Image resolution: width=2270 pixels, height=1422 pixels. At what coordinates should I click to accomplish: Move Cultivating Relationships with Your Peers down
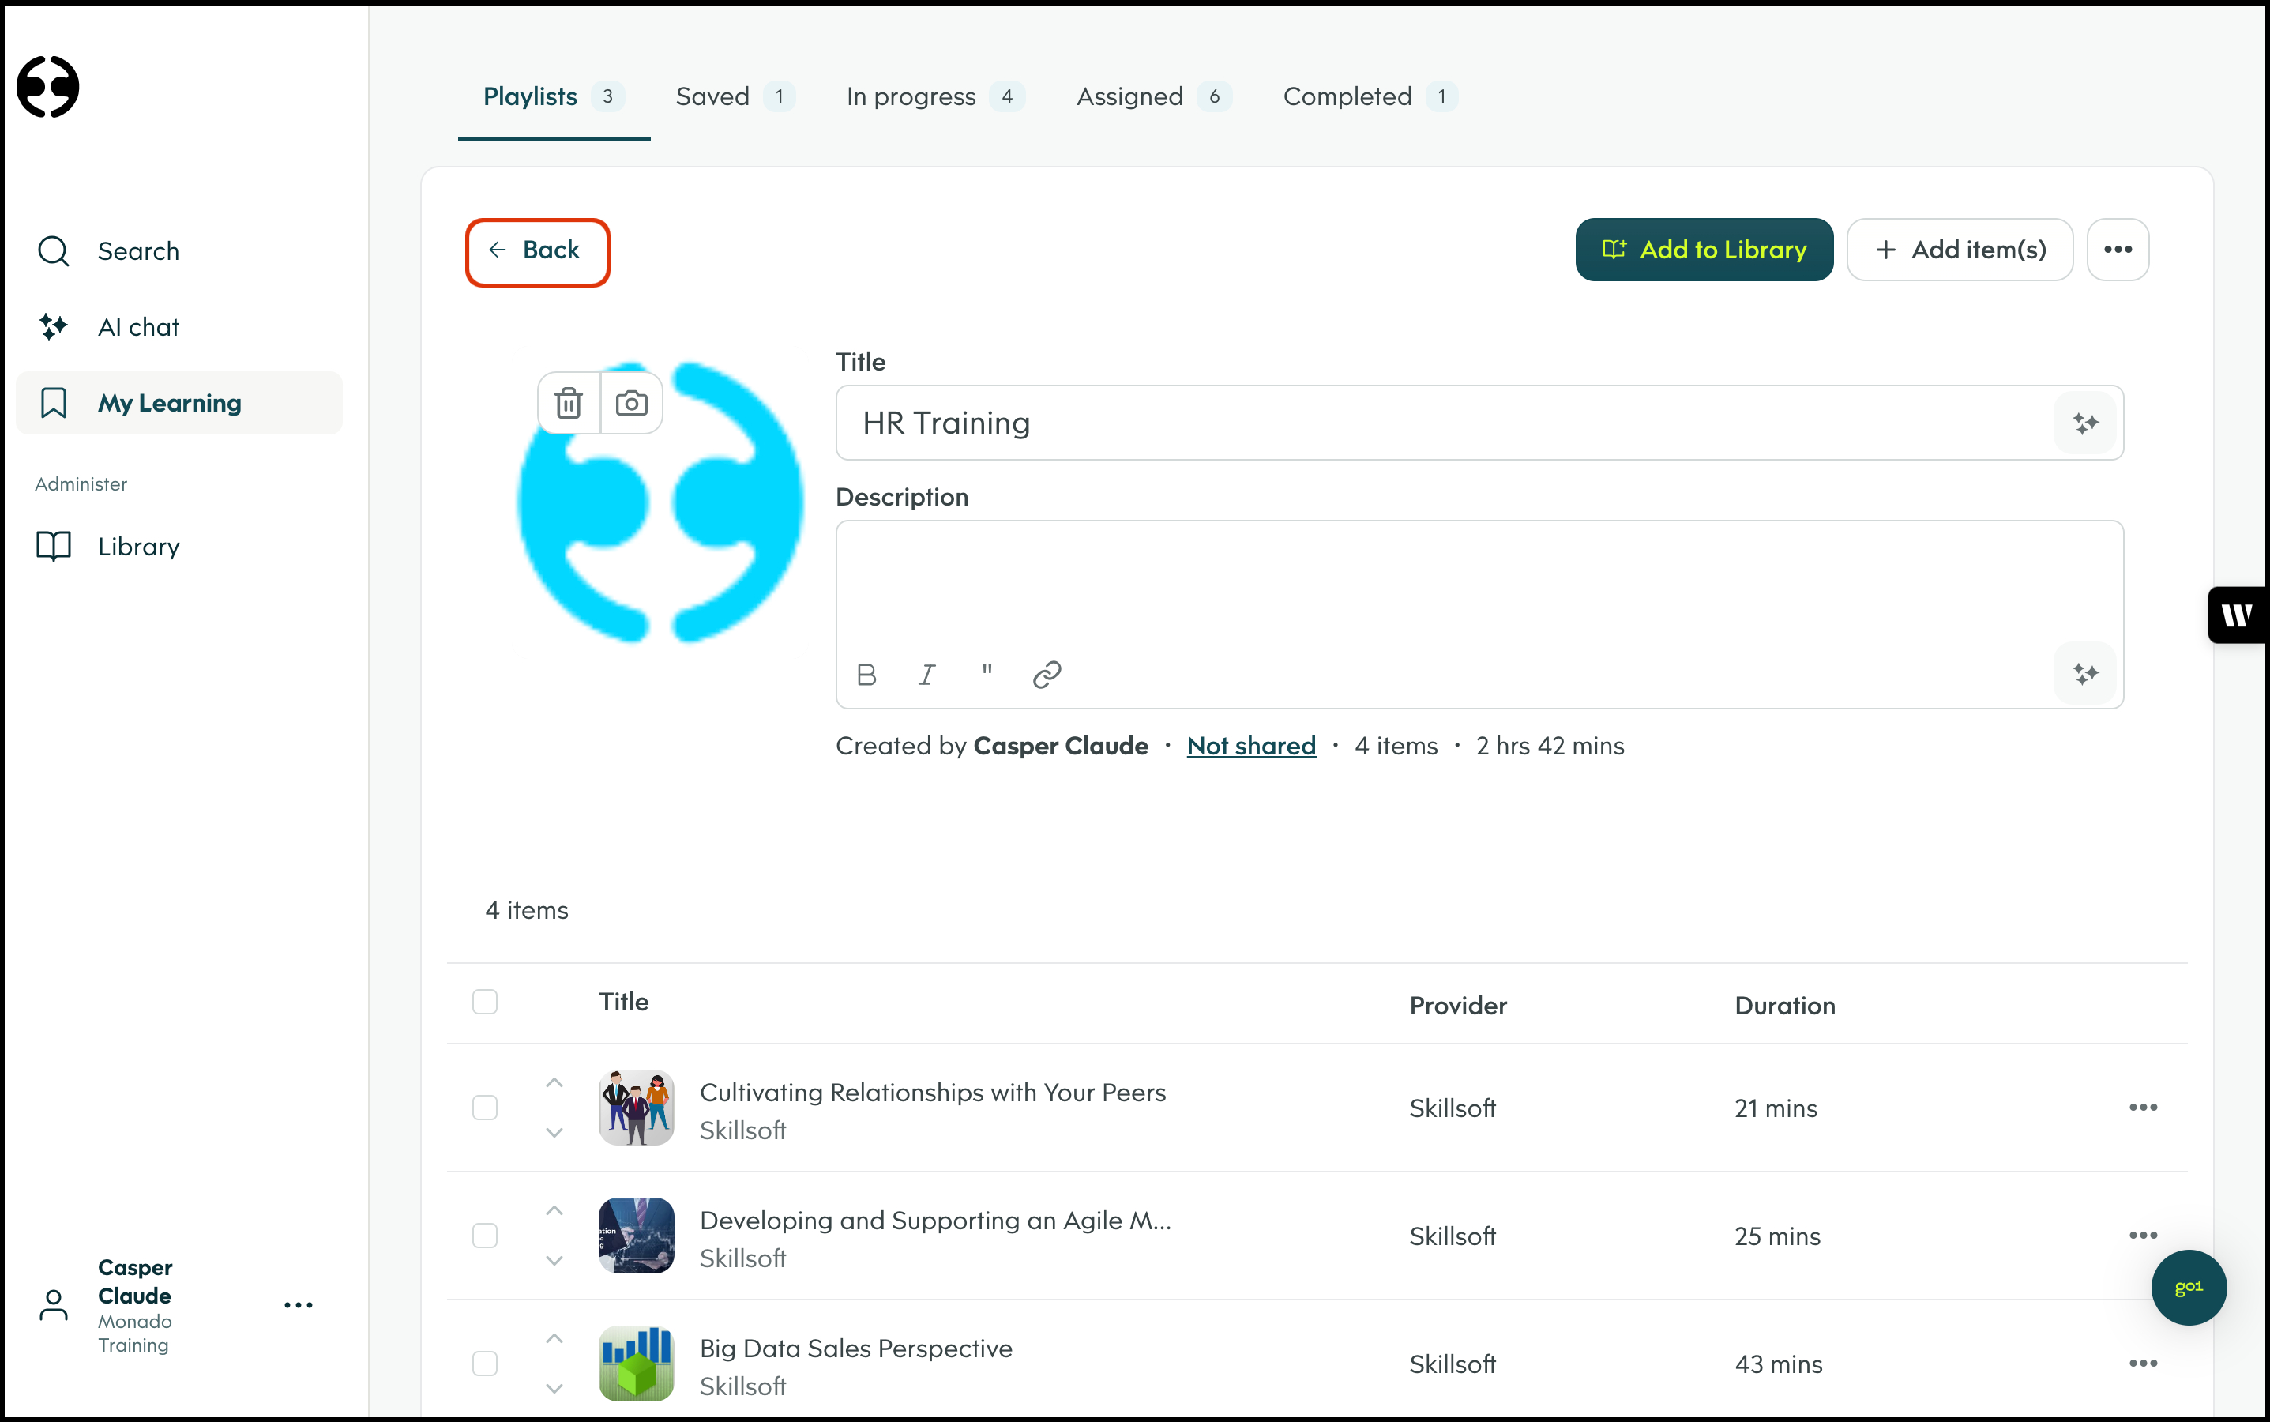pos(554,1132)
